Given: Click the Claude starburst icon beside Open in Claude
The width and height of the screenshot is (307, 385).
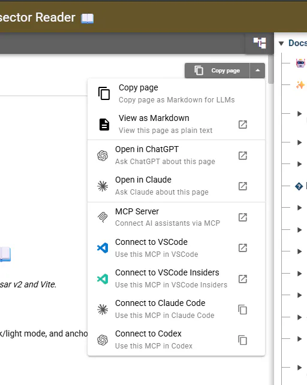Looking at the screenshot, I should (x=103, y=186).
